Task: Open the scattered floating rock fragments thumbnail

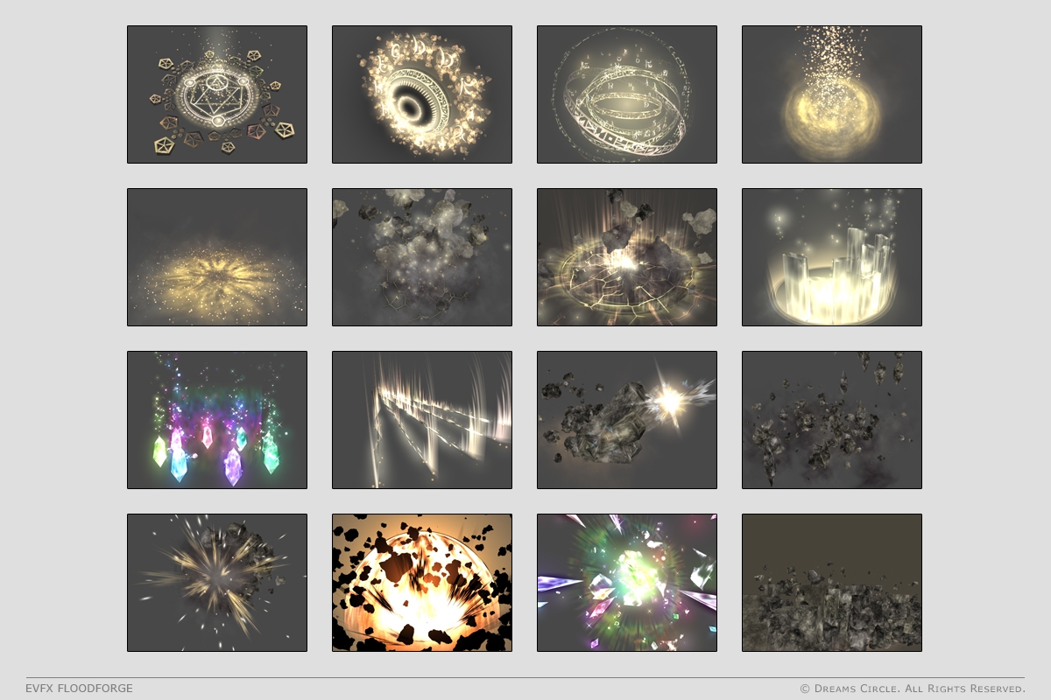Action: [832, 420]
